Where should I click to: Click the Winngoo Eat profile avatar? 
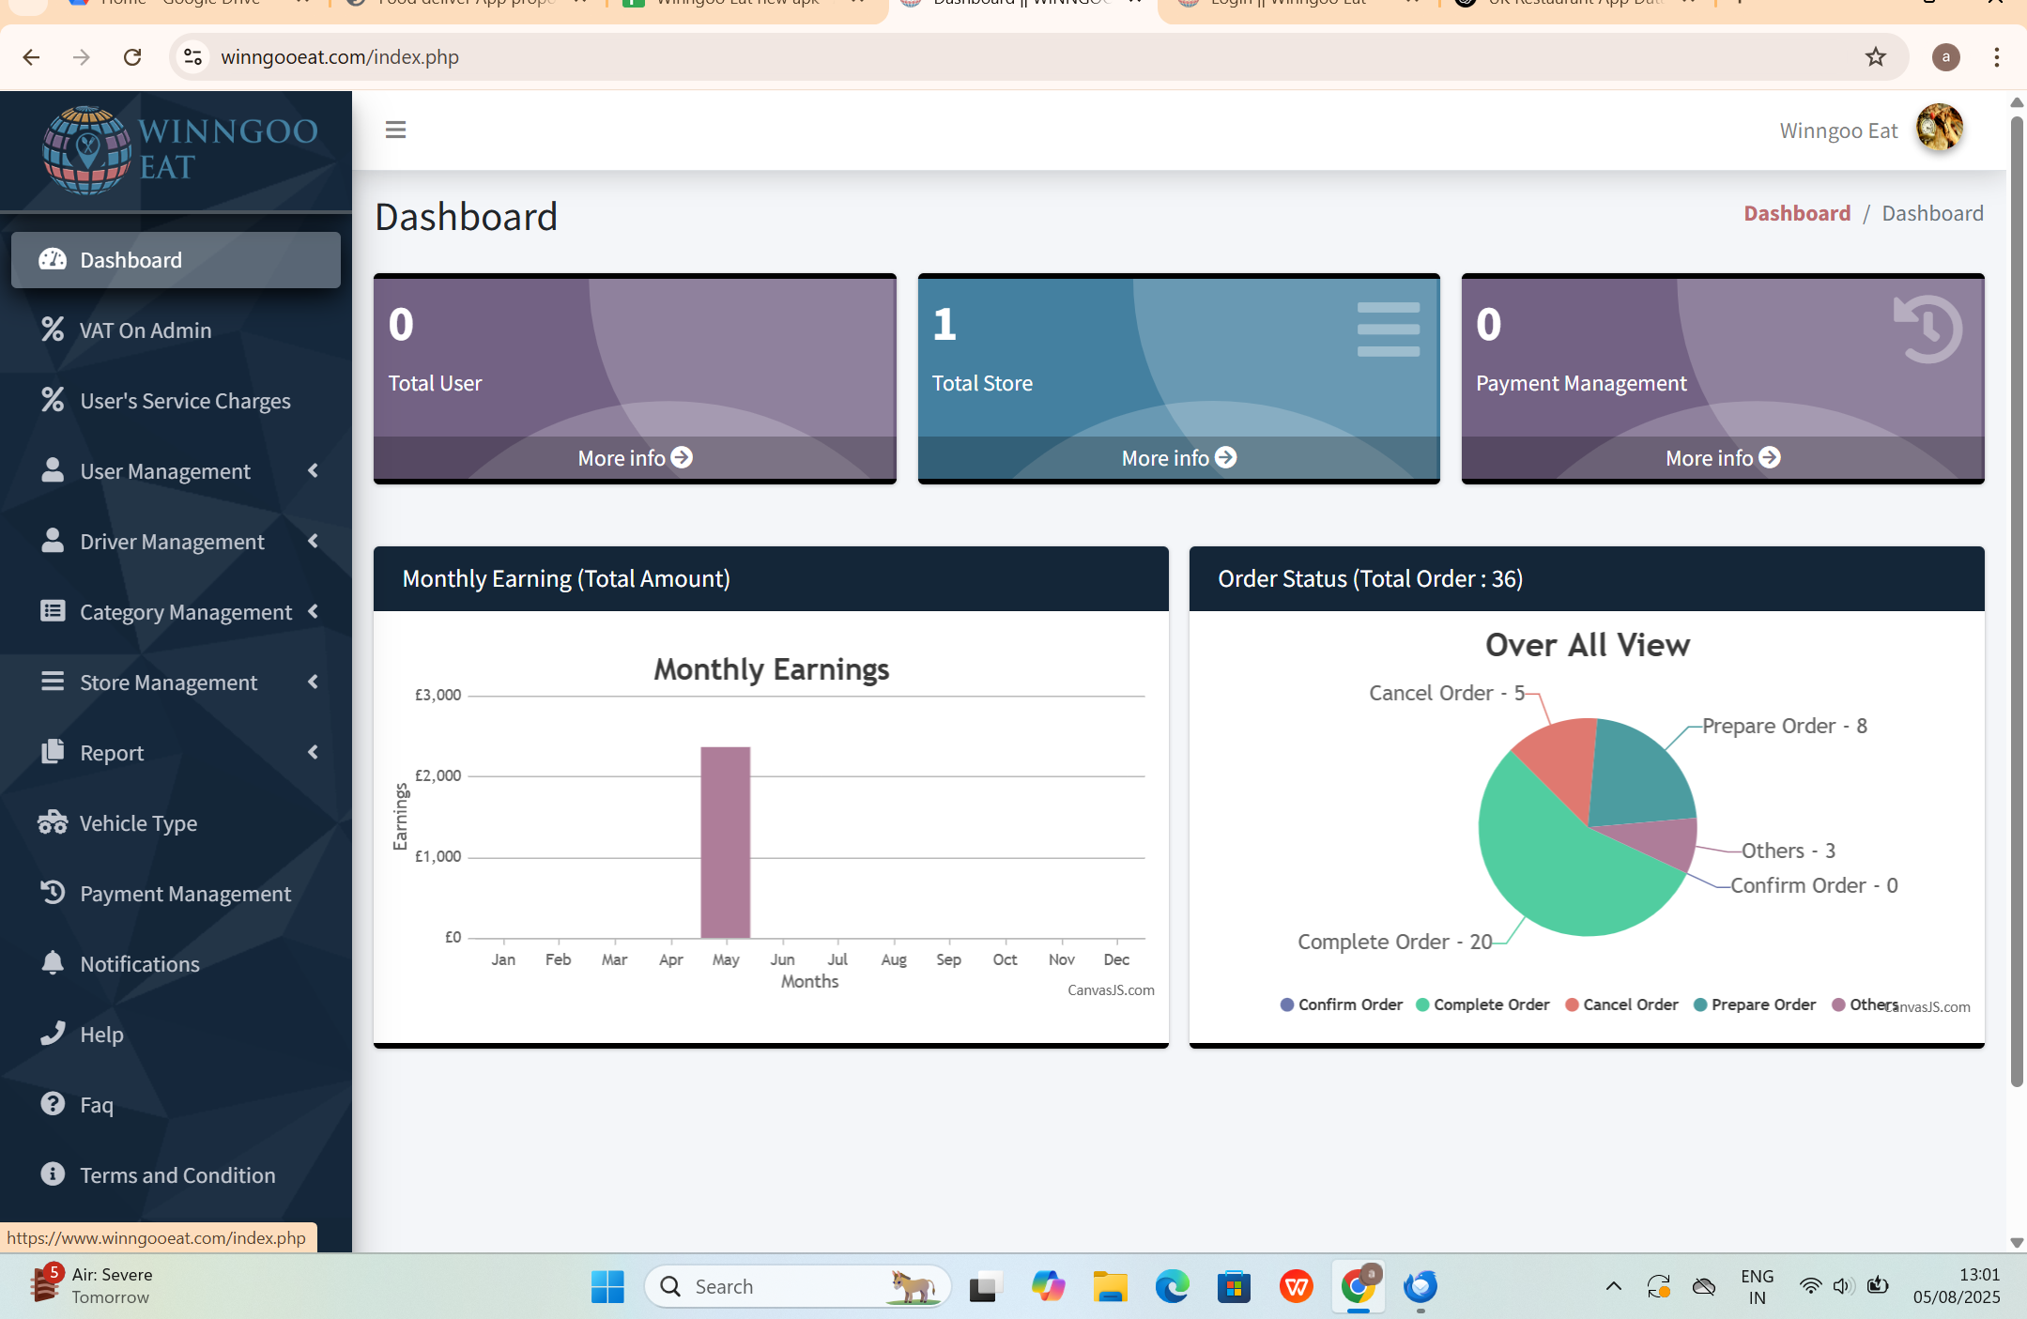tap(1939, 129)
